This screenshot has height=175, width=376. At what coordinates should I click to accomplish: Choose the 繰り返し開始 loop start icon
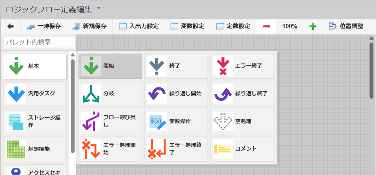[157, 94]
